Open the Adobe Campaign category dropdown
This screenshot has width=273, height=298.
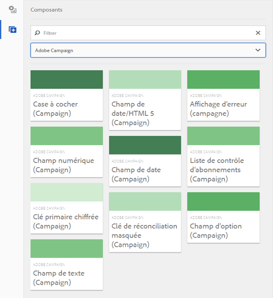(x=148, y=50)
